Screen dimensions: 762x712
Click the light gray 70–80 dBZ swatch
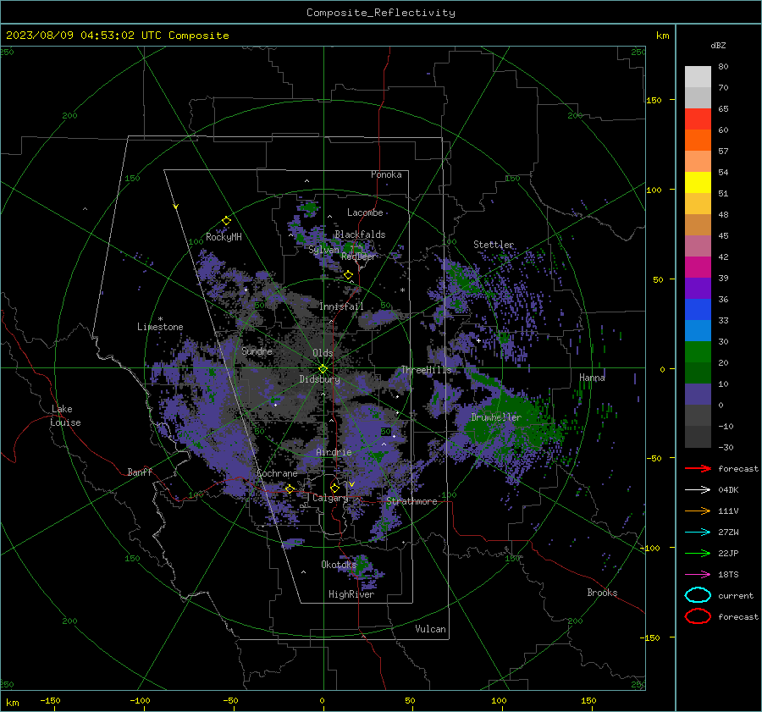(x=698, y=77)
